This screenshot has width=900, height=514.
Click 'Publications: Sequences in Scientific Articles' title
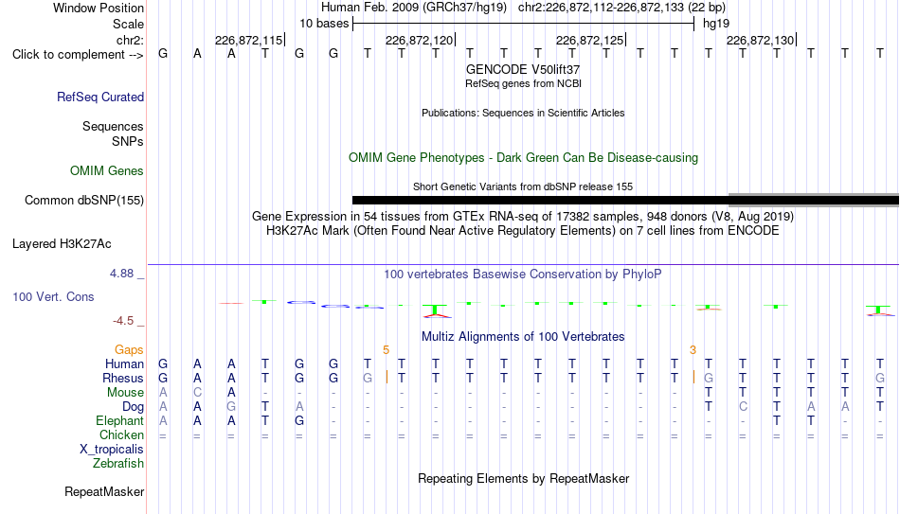coord(523,113)
